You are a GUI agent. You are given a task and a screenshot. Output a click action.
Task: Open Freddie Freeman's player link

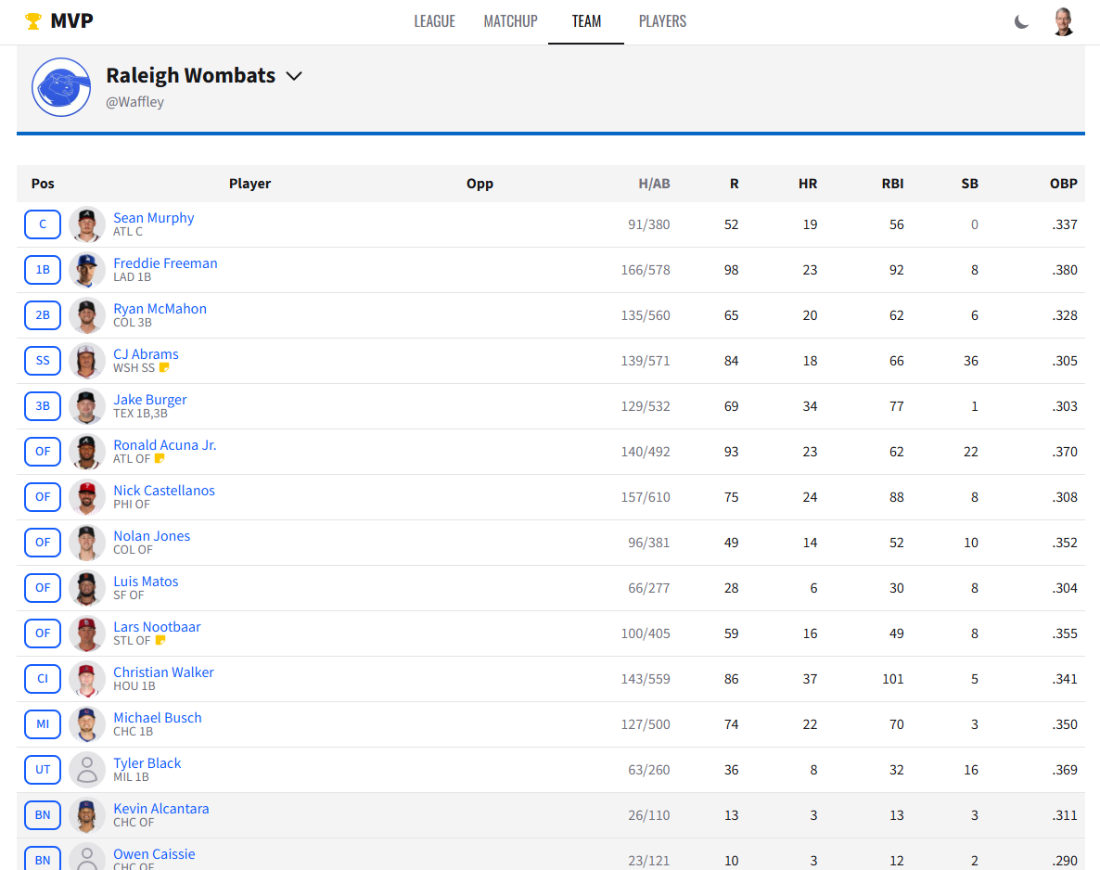pyautogui.click(x=165, y=263)
